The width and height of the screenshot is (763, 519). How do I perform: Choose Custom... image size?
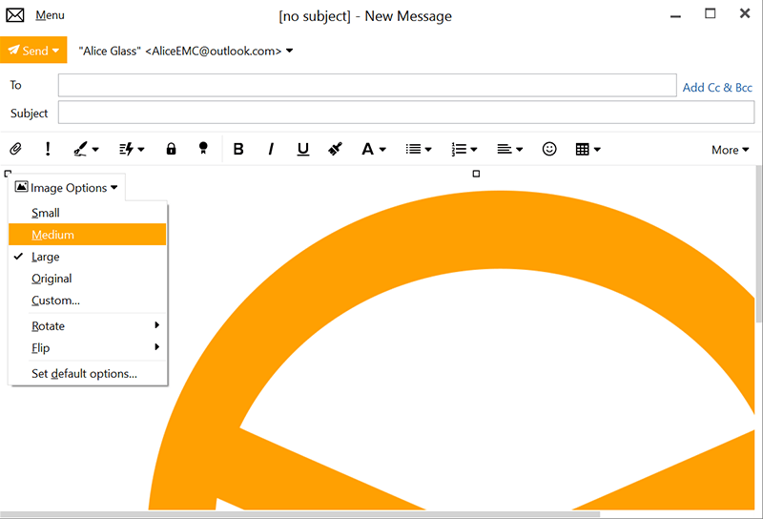point(88,301)
